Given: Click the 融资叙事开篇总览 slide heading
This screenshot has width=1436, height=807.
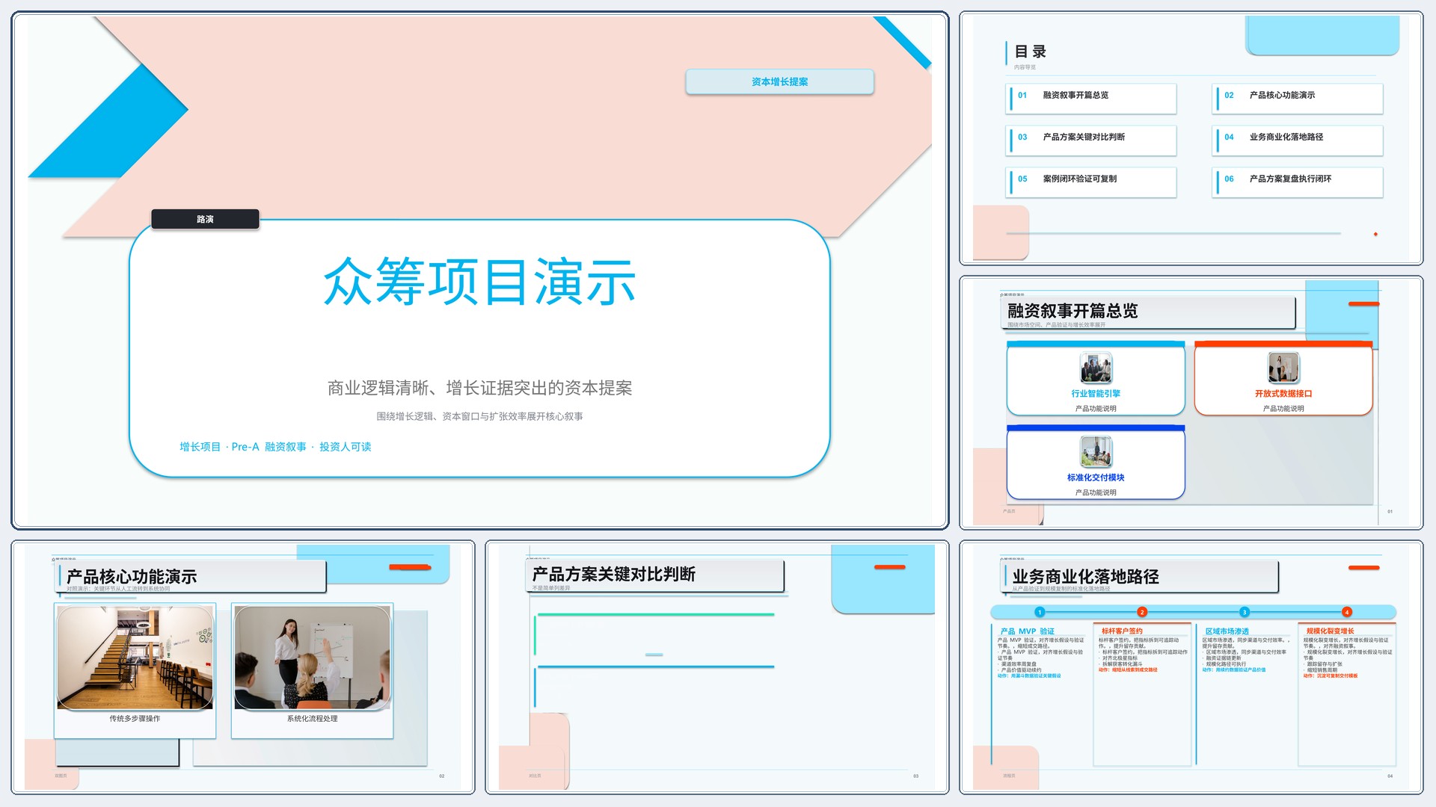Looking at the screenshot, I should coord(1073,311).
